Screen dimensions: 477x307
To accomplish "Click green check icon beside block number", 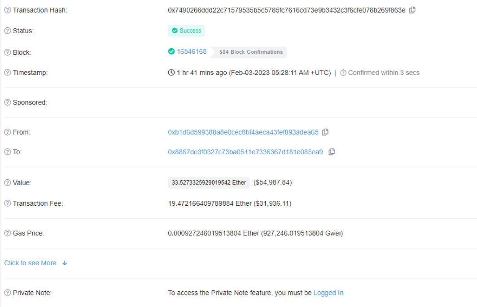I will pyautogui.click(x=171, y=52).
